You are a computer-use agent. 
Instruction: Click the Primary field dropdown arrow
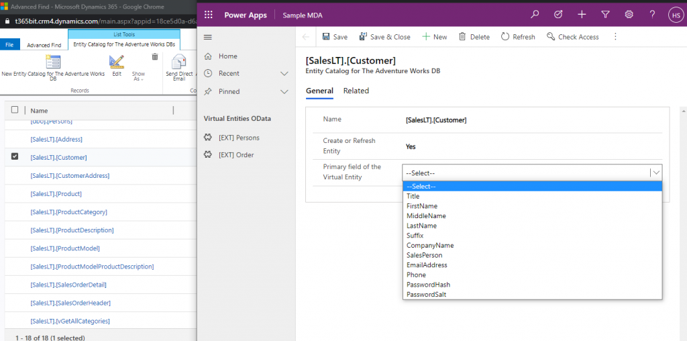click(656, 173)
